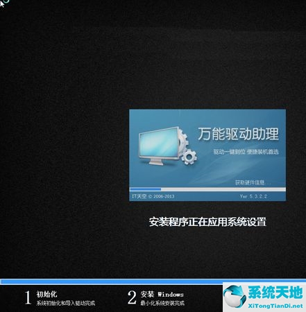Click the blue setup progress bar at bottom
Image resolution: width=306 pixels, height=312 pixels.
[x=153, y=281]
